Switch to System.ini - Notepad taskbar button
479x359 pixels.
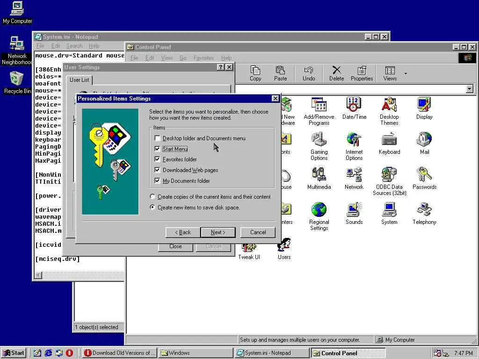pyautogui.click(x=272, y=353)
